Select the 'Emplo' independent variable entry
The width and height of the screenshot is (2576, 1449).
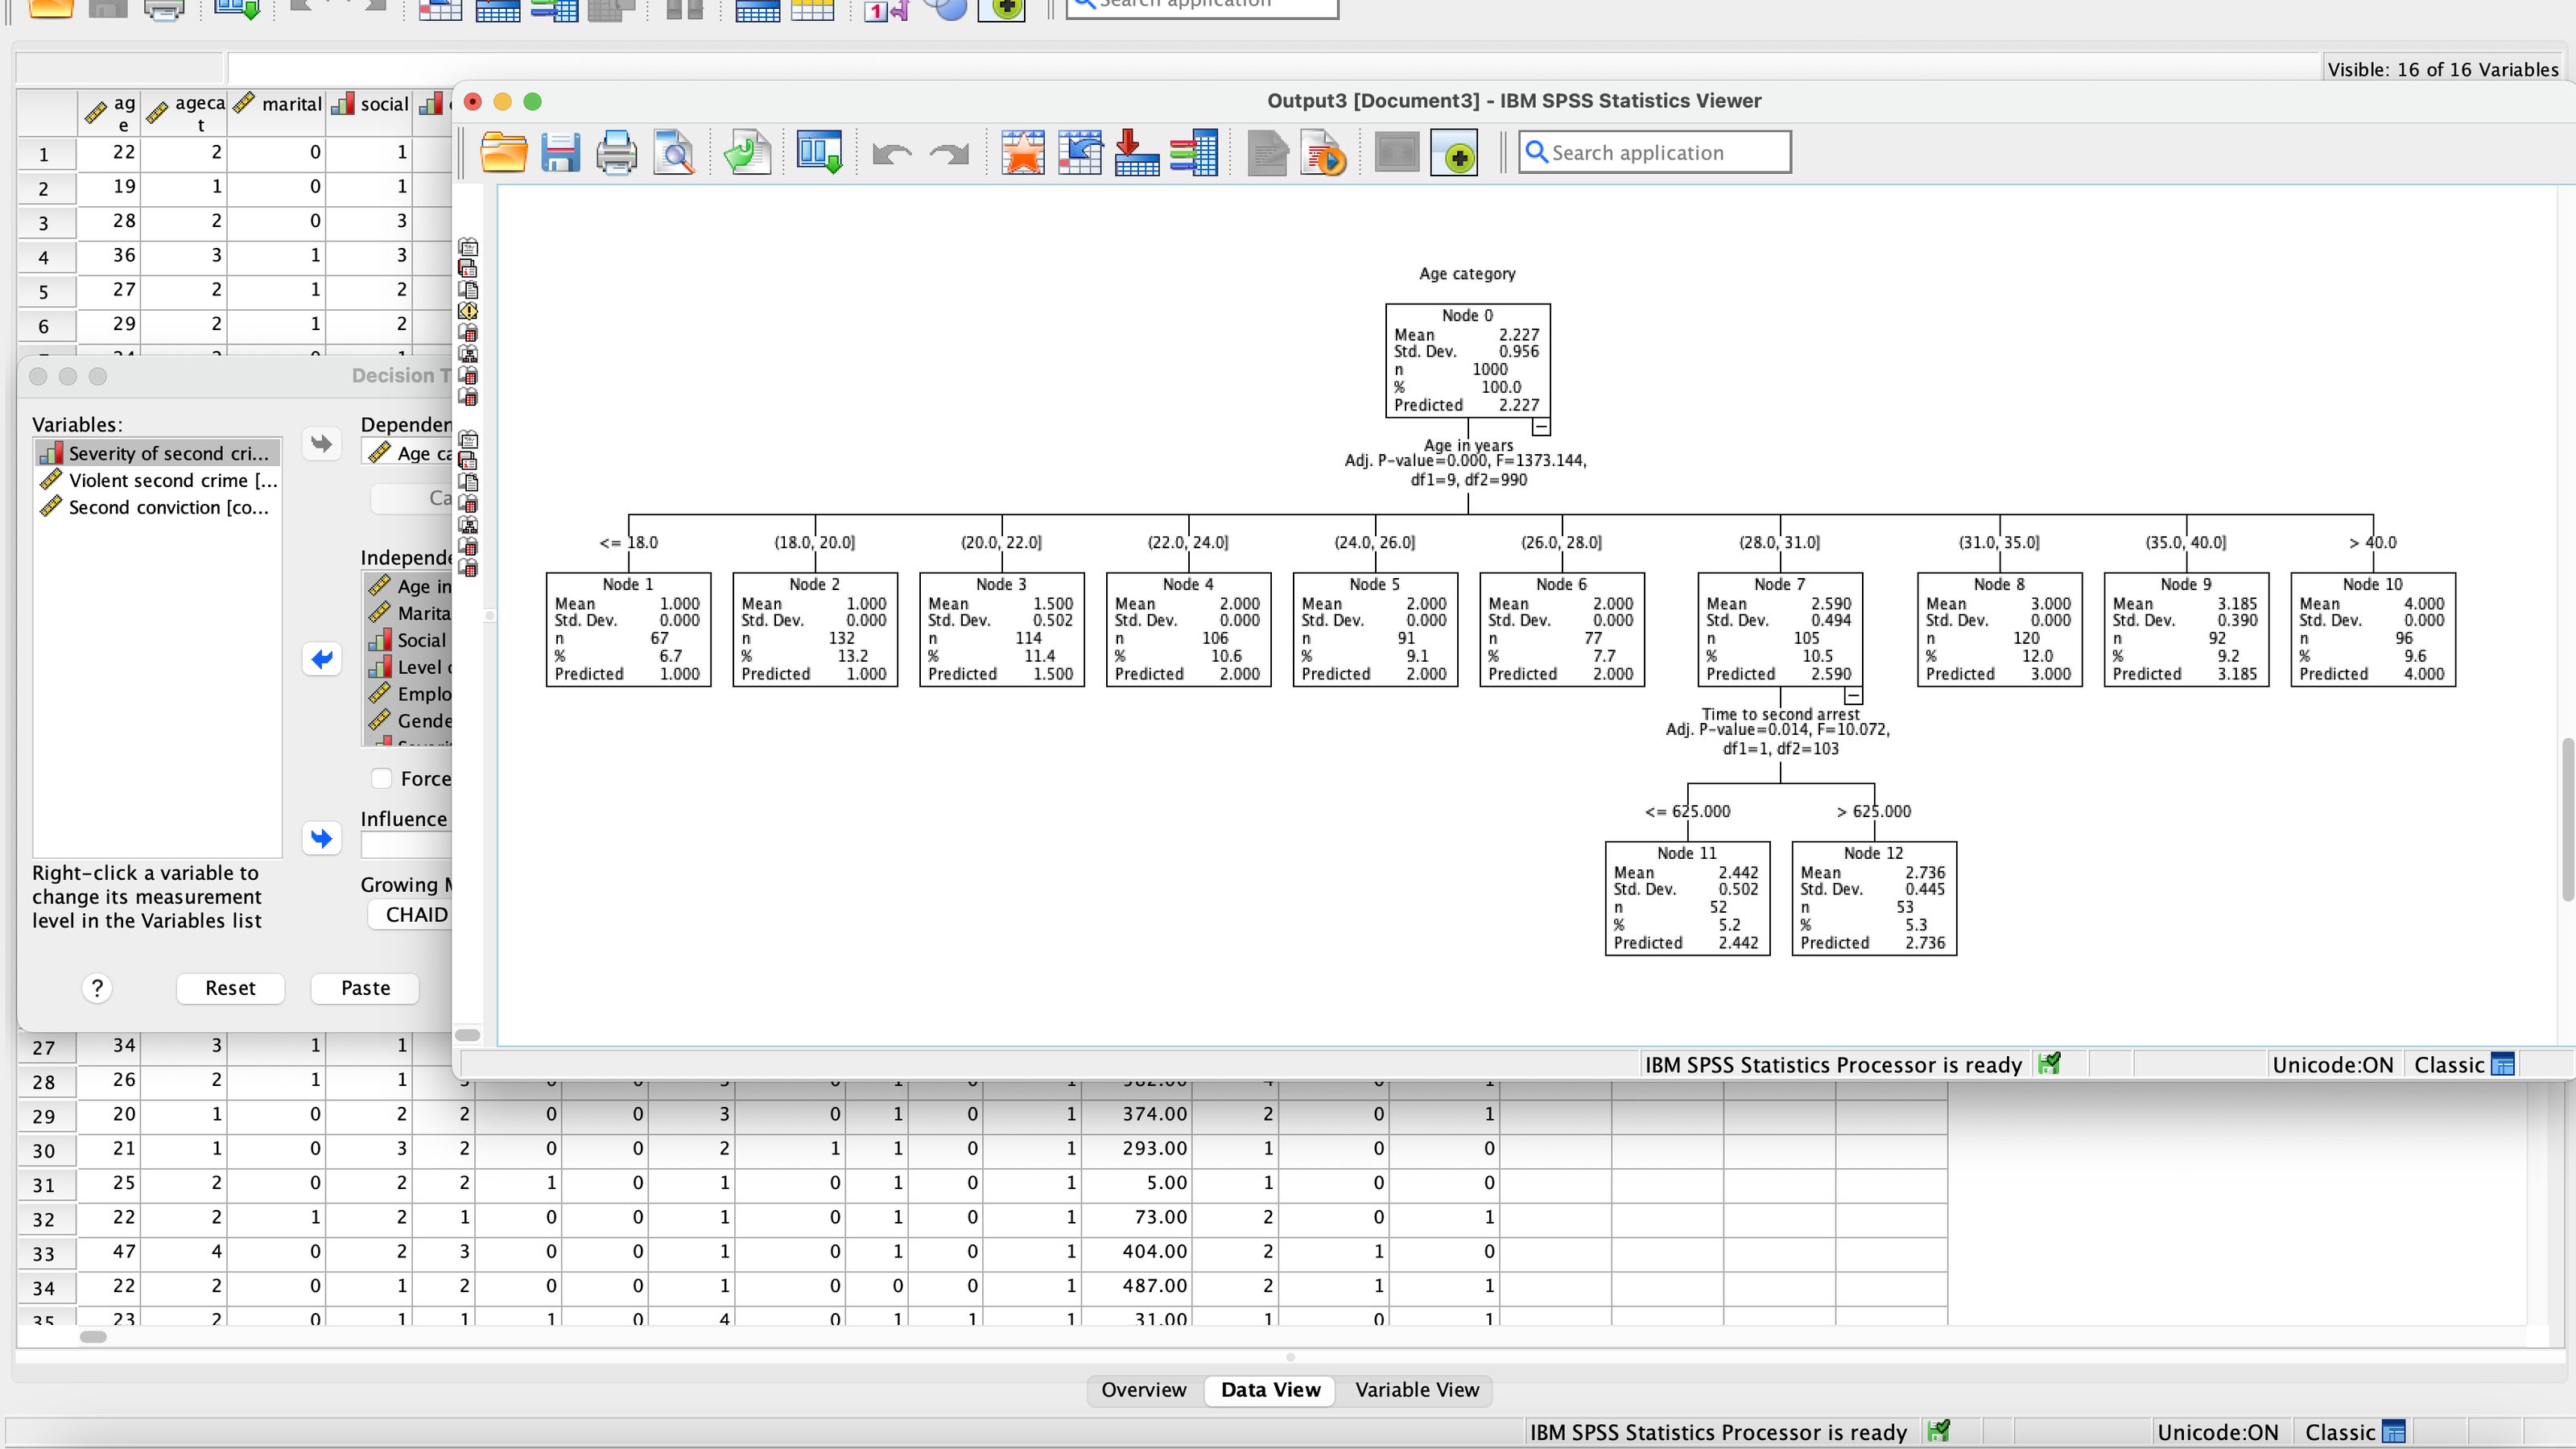[408, 694]
